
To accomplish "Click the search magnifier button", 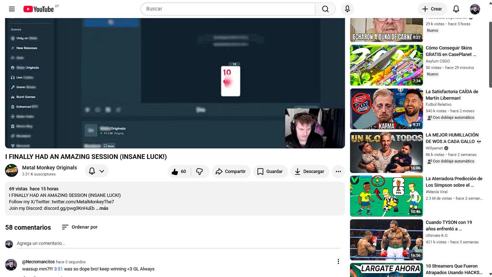I will tap(325, 9).
